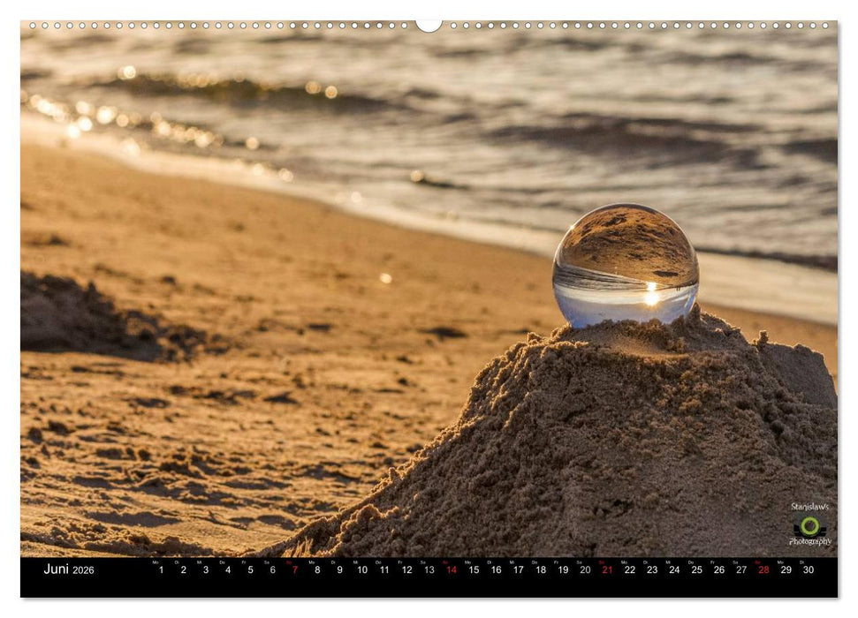
Task: Select red Sunday date 14
Action: 451,570
